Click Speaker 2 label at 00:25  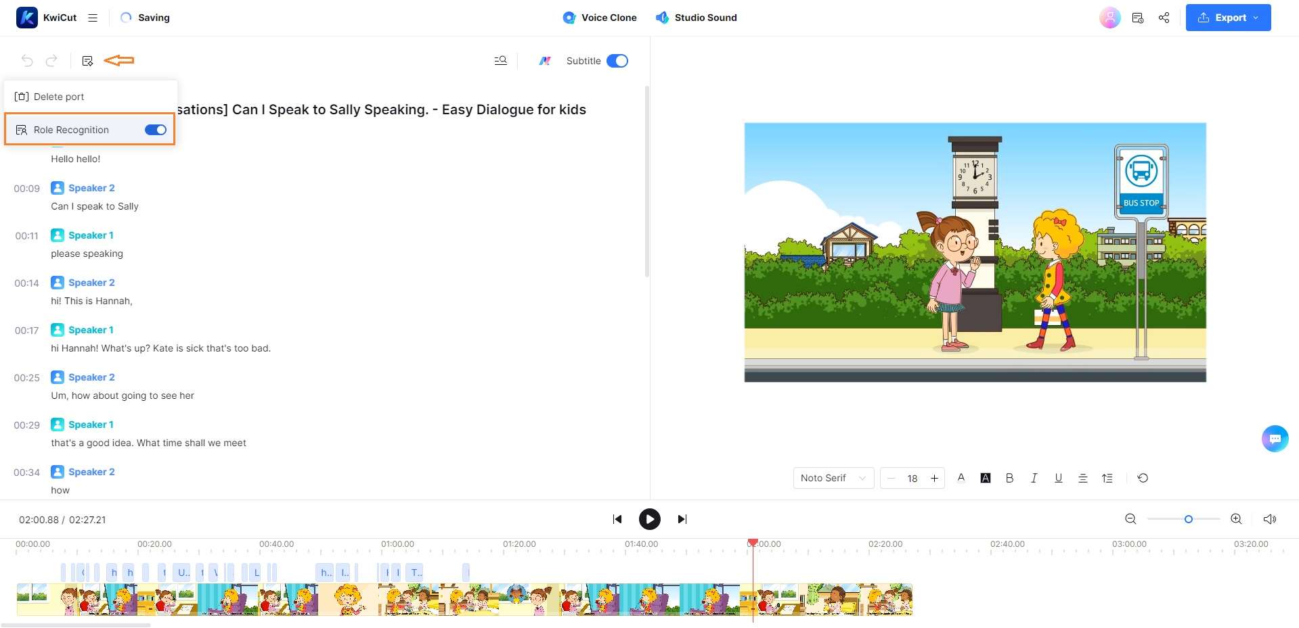pyautogui.click(x=91, y=377)
